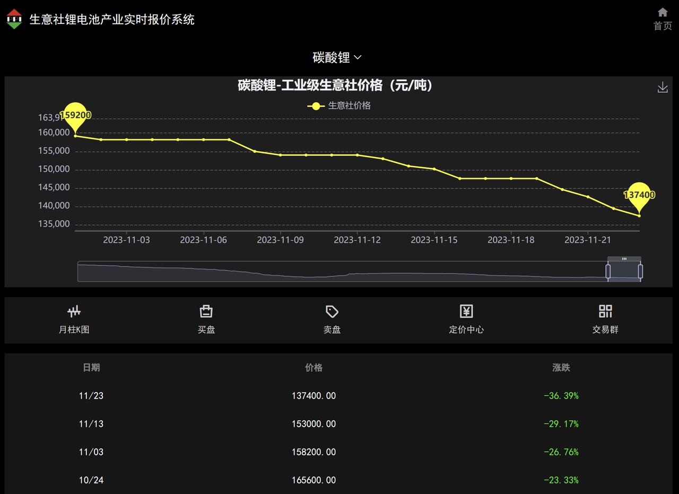Download the chart with the save-image icon
Viewport: 679px width, 494px height.
663,88
